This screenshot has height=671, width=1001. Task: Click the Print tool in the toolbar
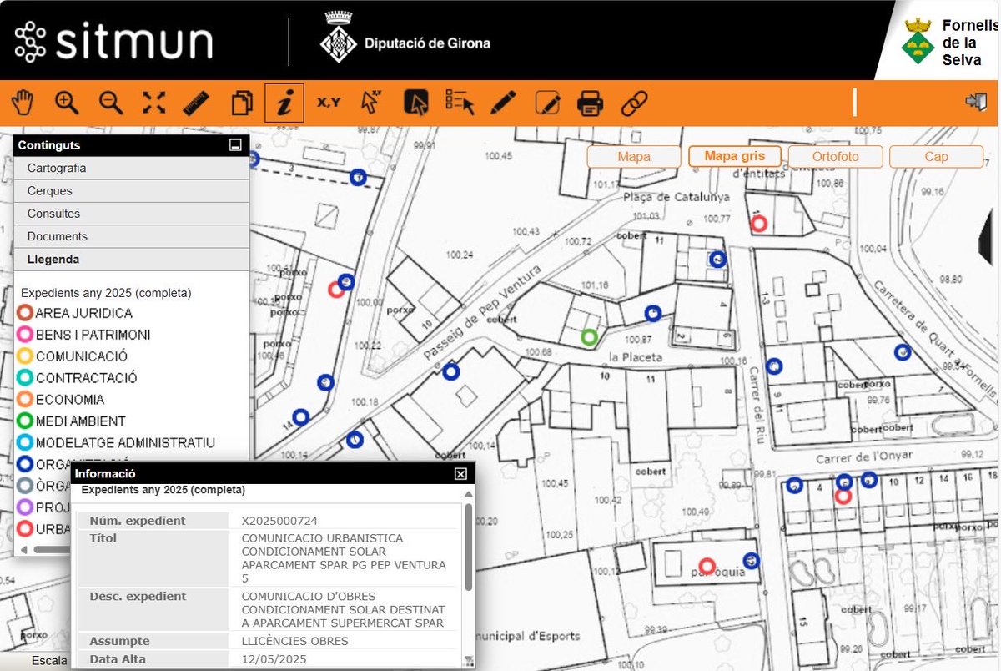coord(591,103)
